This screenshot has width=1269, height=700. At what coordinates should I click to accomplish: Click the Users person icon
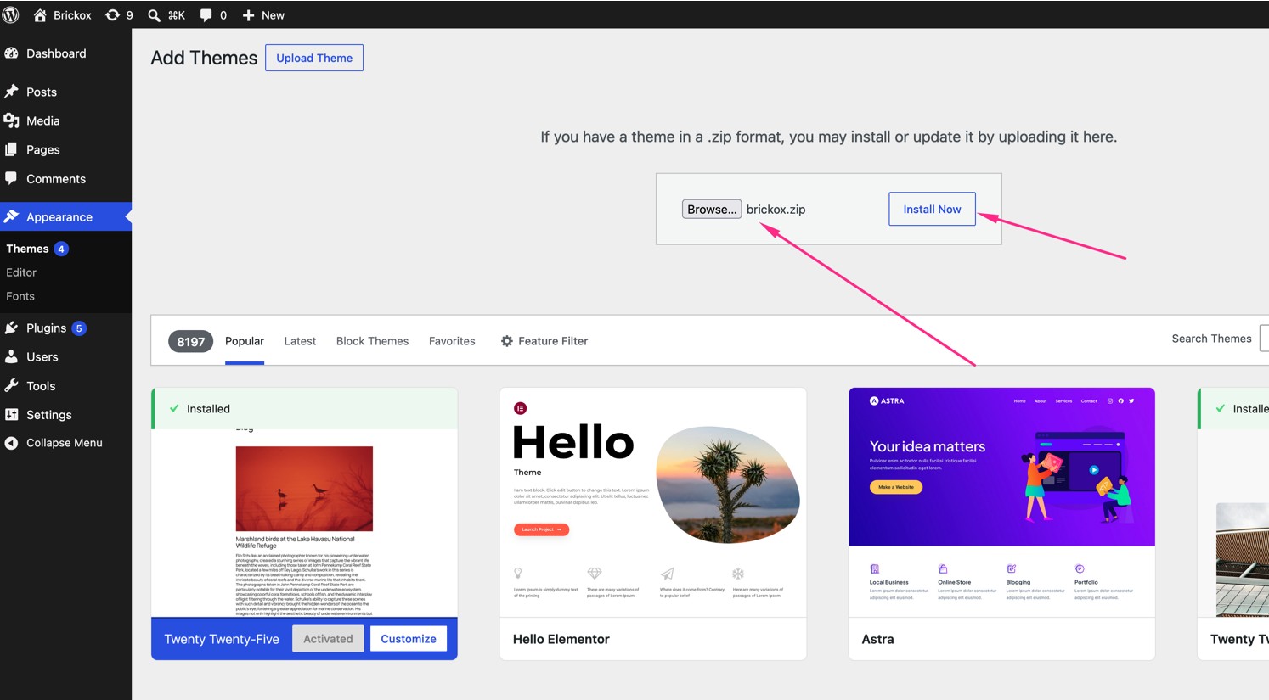click(x=11, y=356)
